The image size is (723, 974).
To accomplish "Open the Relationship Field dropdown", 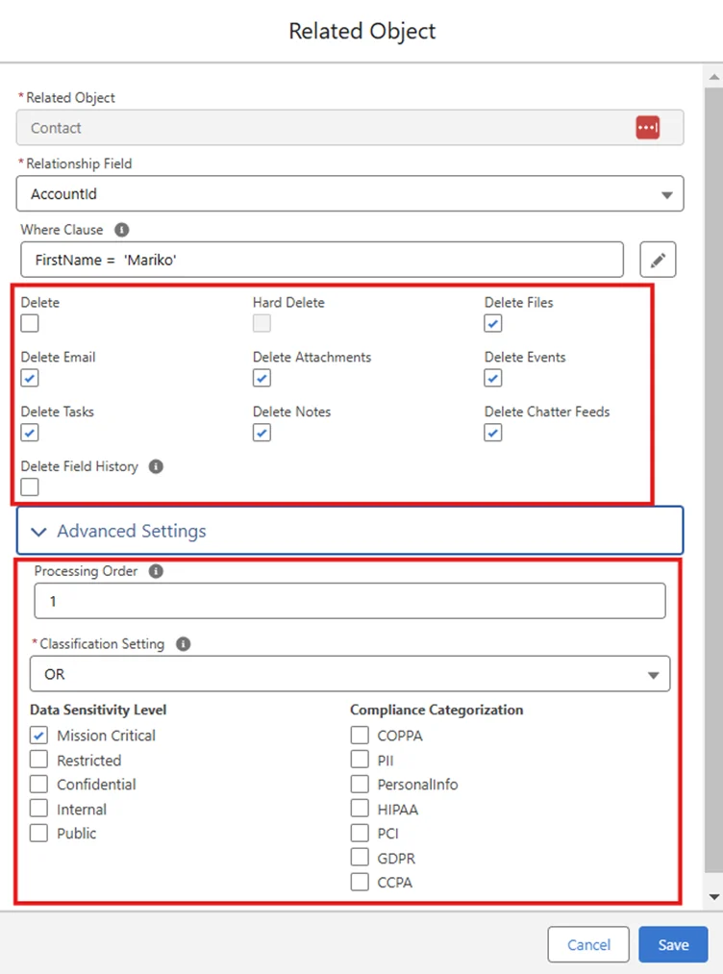I will (350, 194).
